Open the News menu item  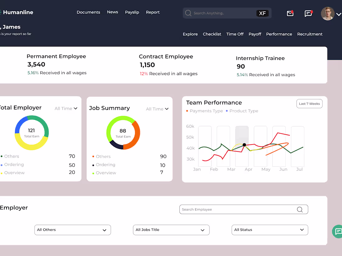pyautogui.click(x=113, y=12)
